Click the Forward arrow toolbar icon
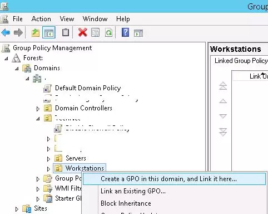Screen dimensions: 268x214 18,33
